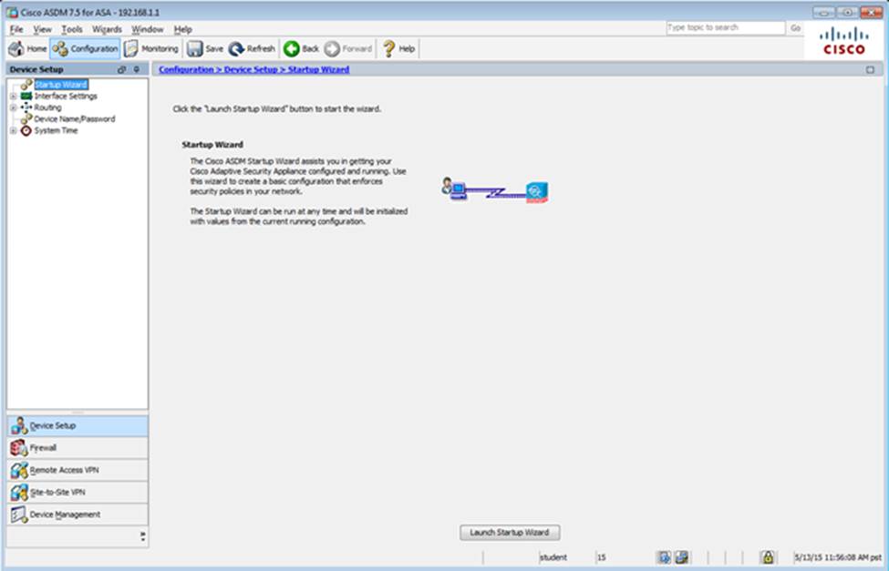Open the Wizards menu
The image size is (889, 571).
click(x=107, y=29)
